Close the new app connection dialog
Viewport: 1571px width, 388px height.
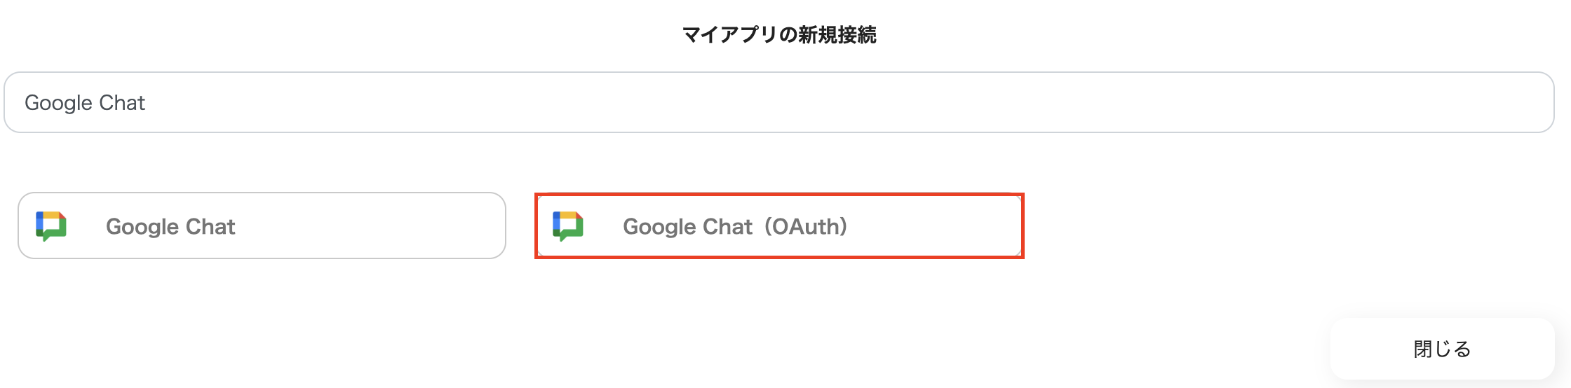(1442, 349)
